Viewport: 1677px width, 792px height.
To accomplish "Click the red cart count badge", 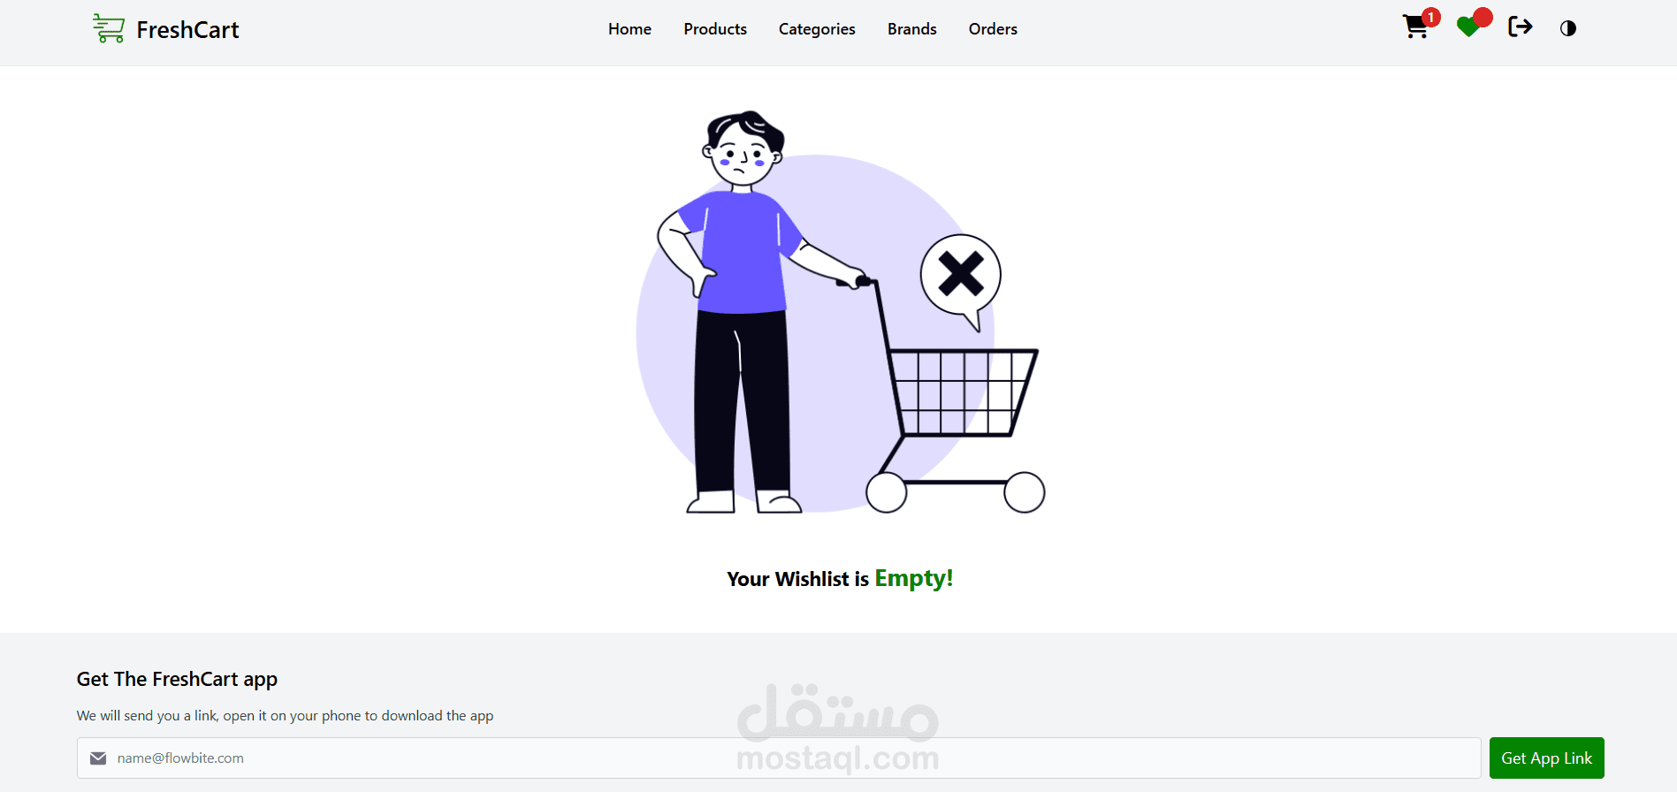I will point(1431,18).
